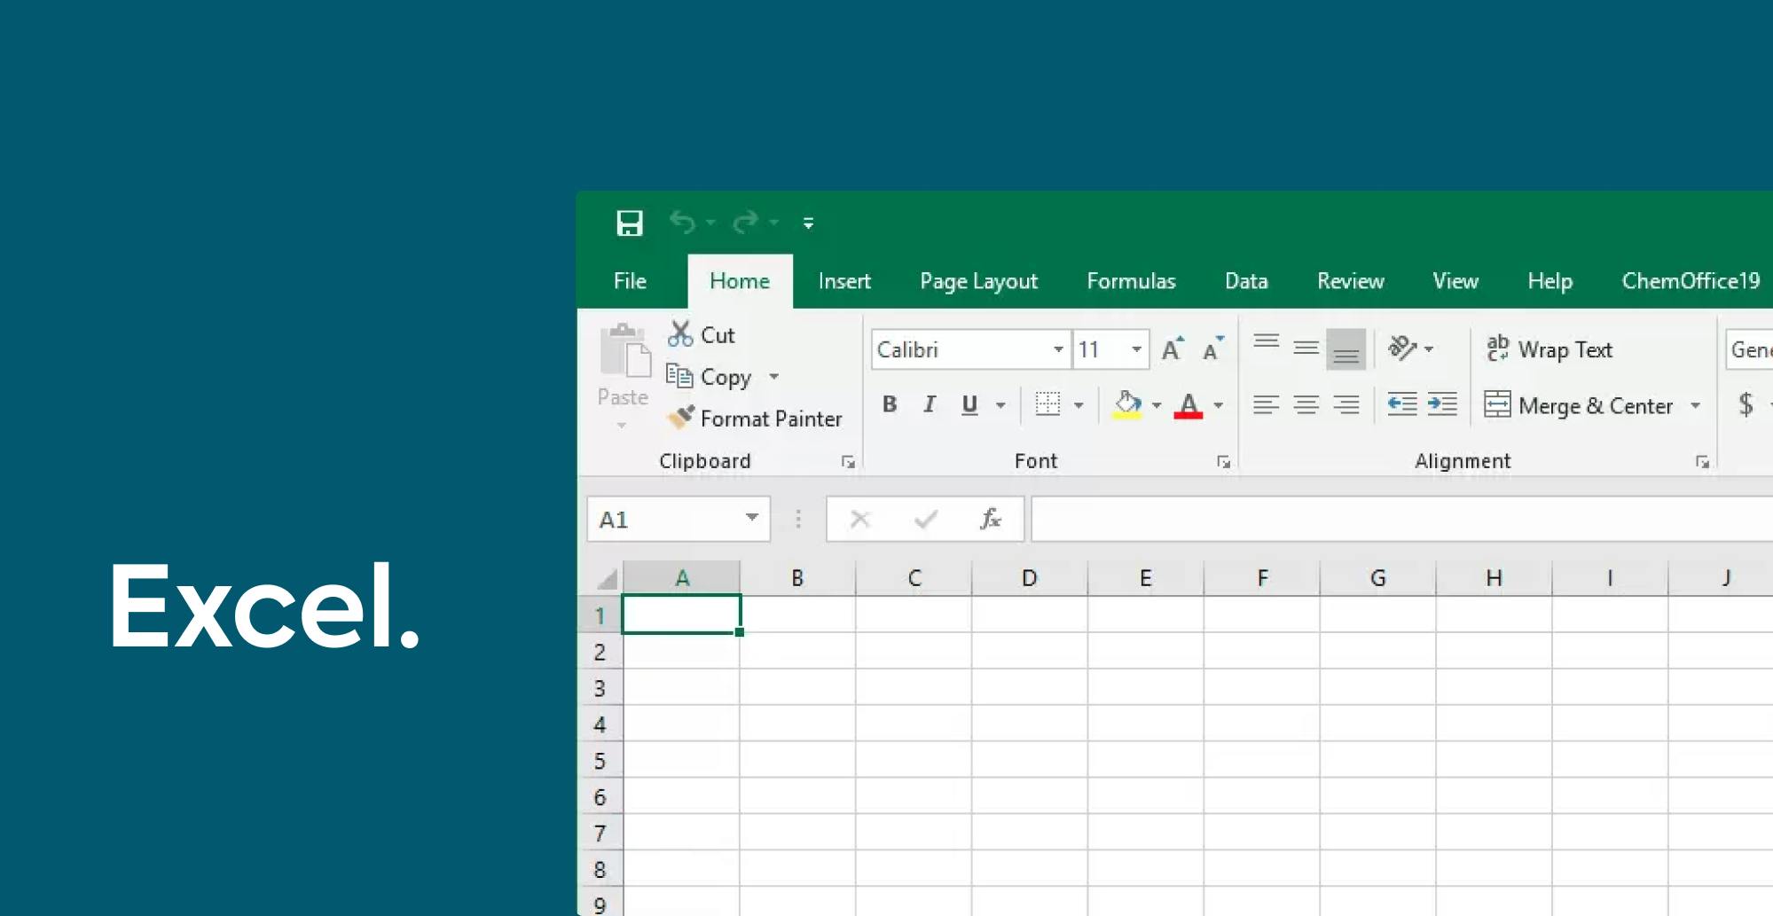The height and width of the screenshot is (916, 1773).
Task: Toggle Italic formatting
Action: pyautogui.click(x=929, y=405)
